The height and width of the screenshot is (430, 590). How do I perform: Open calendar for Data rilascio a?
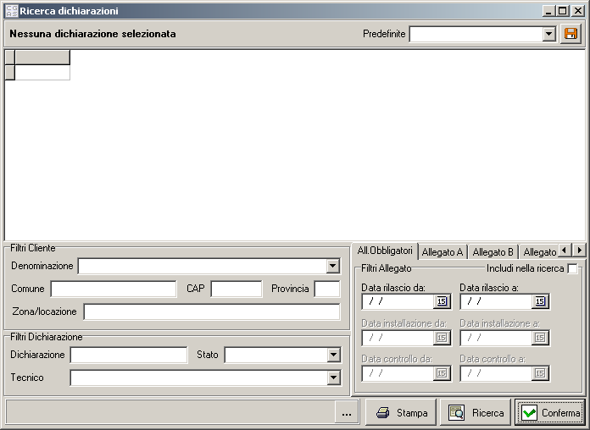540,301
